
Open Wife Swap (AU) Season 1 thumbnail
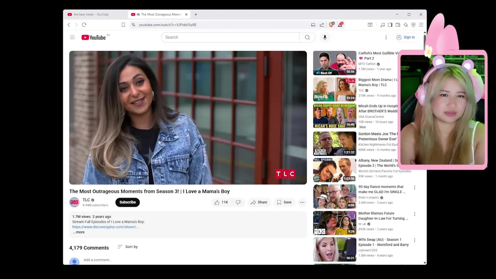(335, 250)
